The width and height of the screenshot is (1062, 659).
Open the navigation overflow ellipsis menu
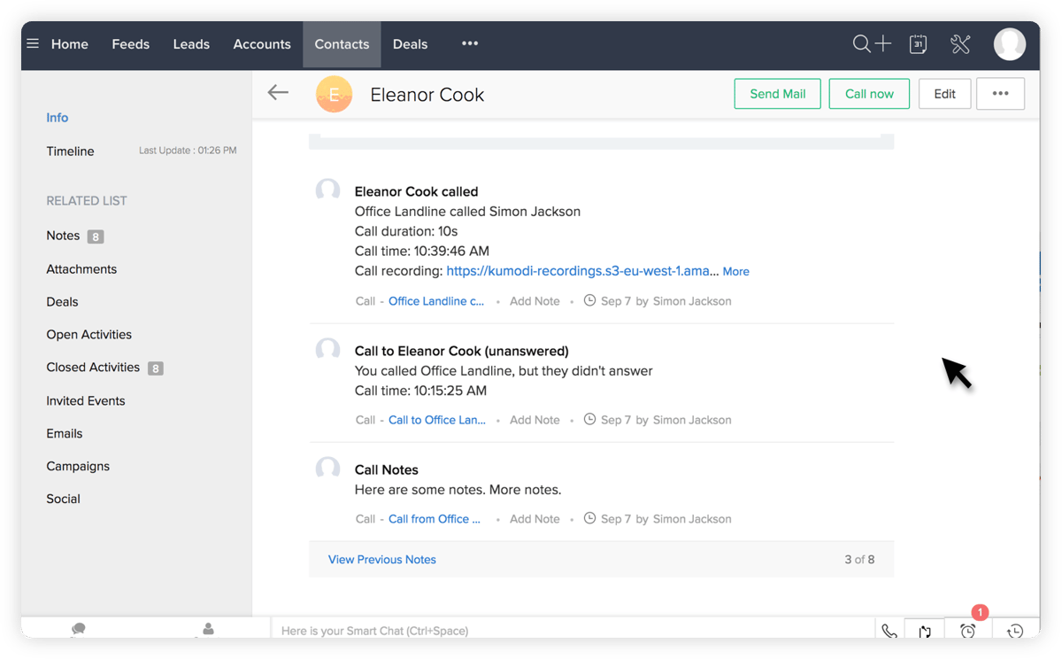470,43
